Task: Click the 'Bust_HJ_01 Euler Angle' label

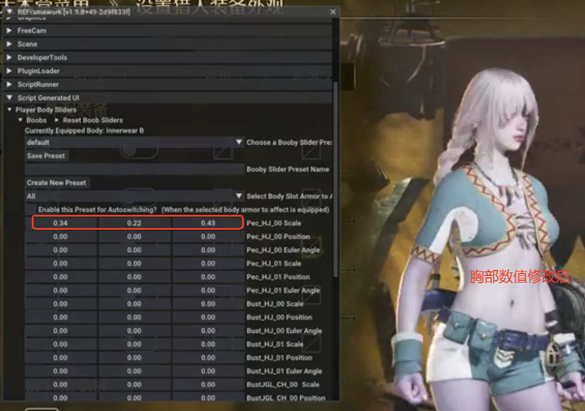Action: click(284, 371)
